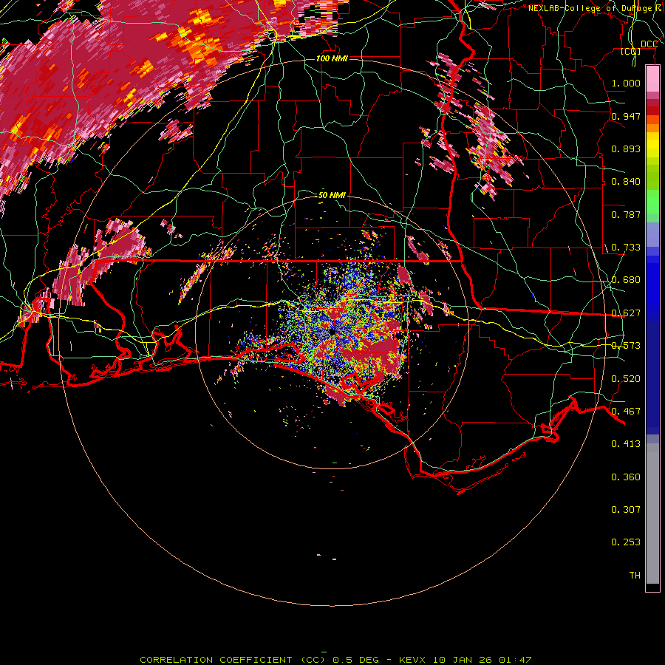Click the 0.627 legend value
This screenshot has width=665, height=665.
(626, 313)
